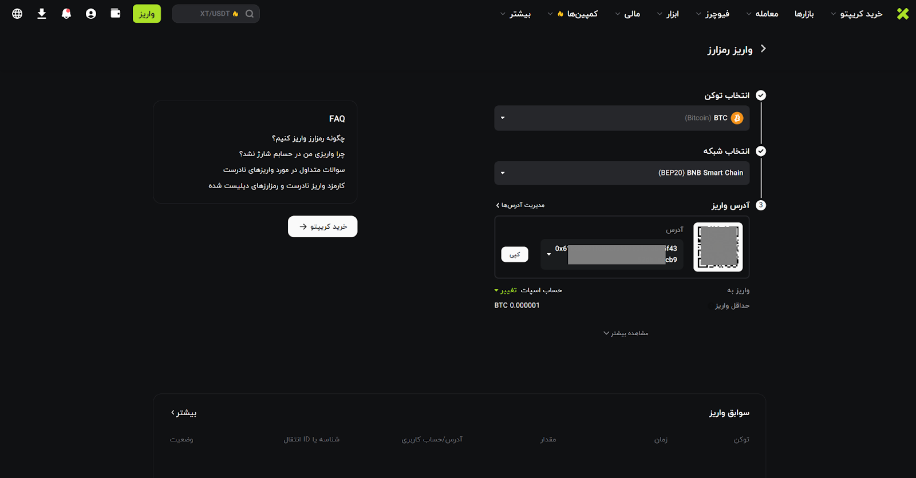
Task: Click the XT exchange logo
Action: pos(903,14)
